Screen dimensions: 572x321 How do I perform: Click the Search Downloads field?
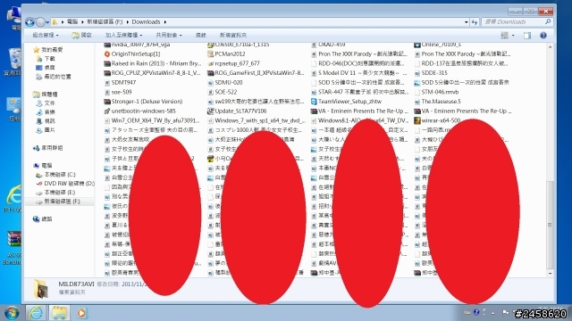coord(517,21)
